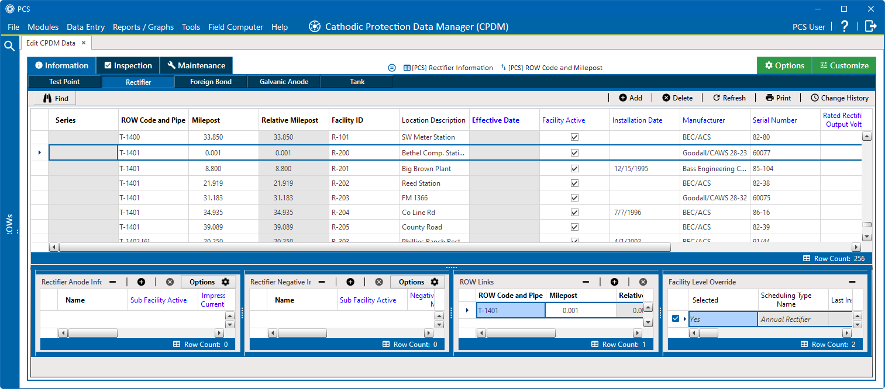Open the green Customize button

[x=844, y=65]
